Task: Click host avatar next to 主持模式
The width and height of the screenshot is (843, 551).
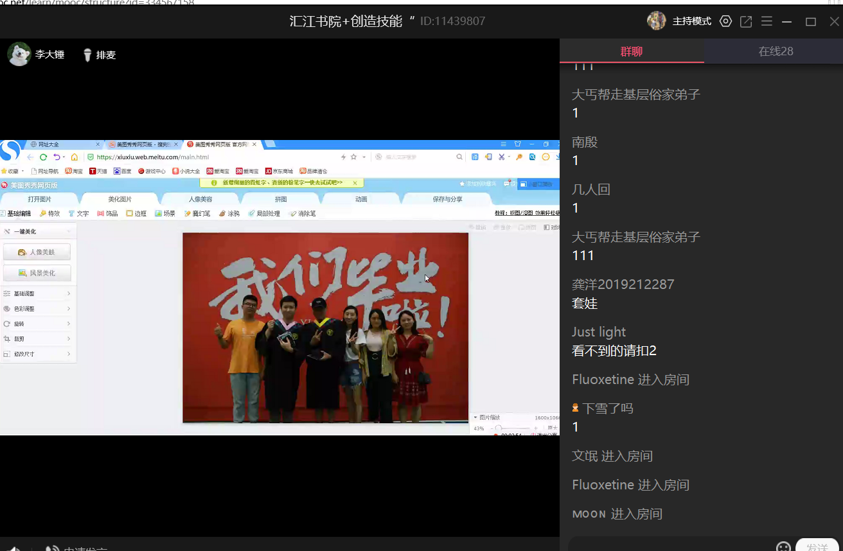Action: click(x=656, y=21)
